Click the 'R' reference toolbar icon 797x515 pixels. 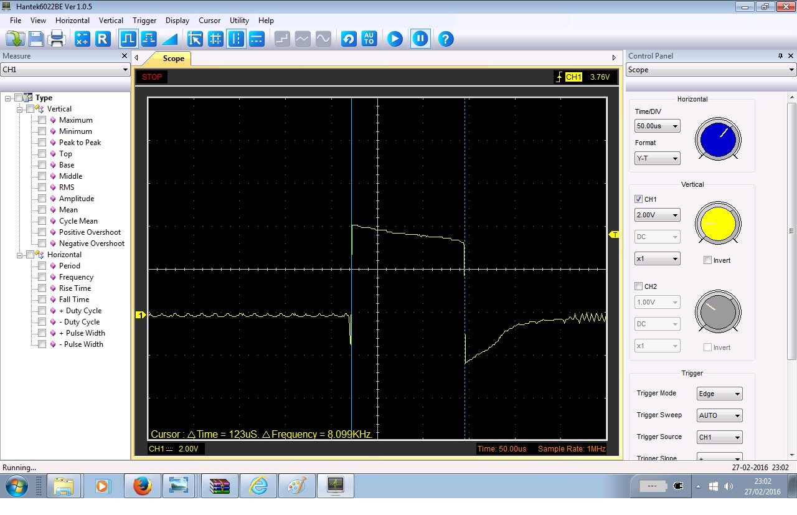[x=103, y=39]
